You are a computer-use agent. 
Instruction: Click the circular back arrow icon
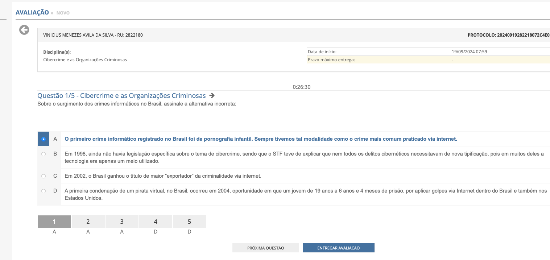[x=24, y=30]
